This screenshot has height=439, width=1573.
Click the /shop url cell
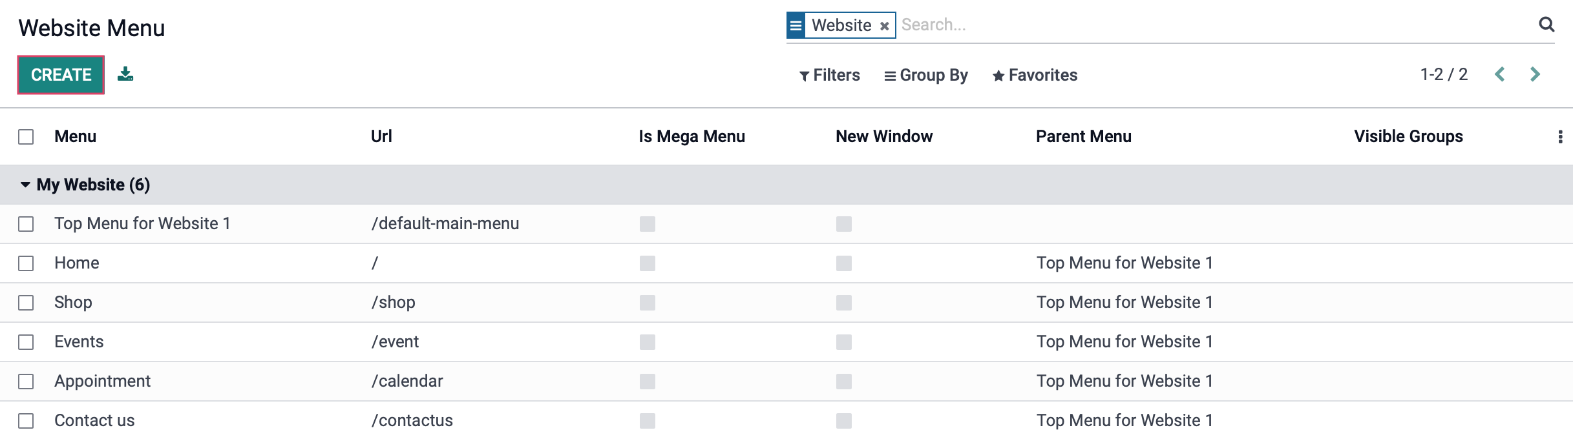[x=394, y=302]
